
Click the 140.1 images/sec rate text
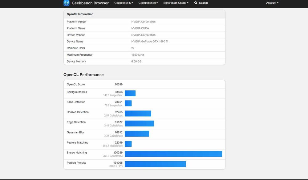(113, 95)
